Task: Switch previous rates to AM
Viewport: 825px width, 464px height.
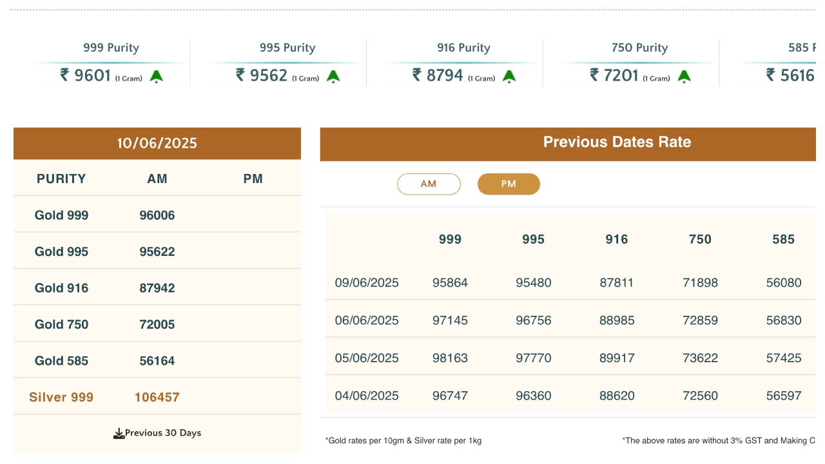Action: click(x=429, y=184)
